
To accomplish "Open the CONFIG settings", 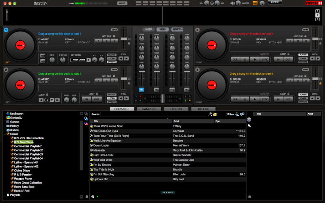I will (x=275, y=2).
